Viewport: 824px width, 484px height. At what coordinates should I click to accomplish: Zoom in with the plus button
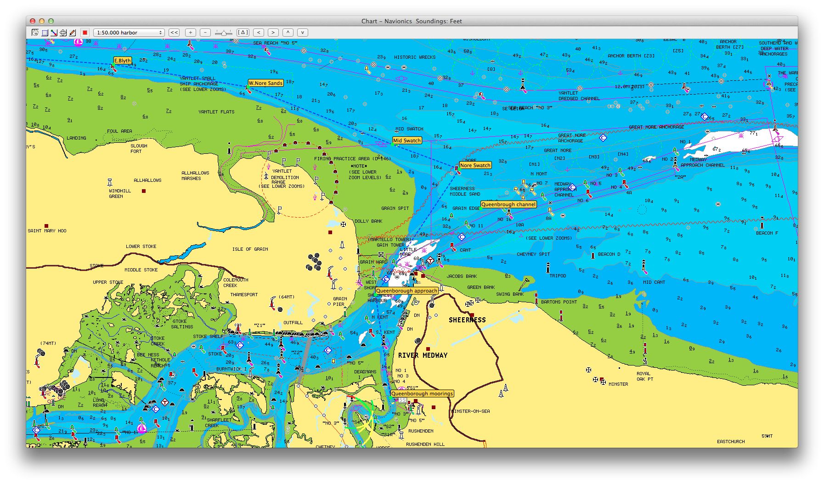click(190, 33)
